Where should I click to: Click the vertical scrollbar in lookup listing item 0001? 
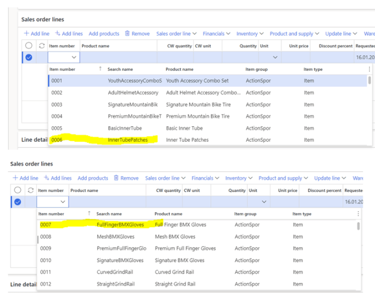[369, 80]
